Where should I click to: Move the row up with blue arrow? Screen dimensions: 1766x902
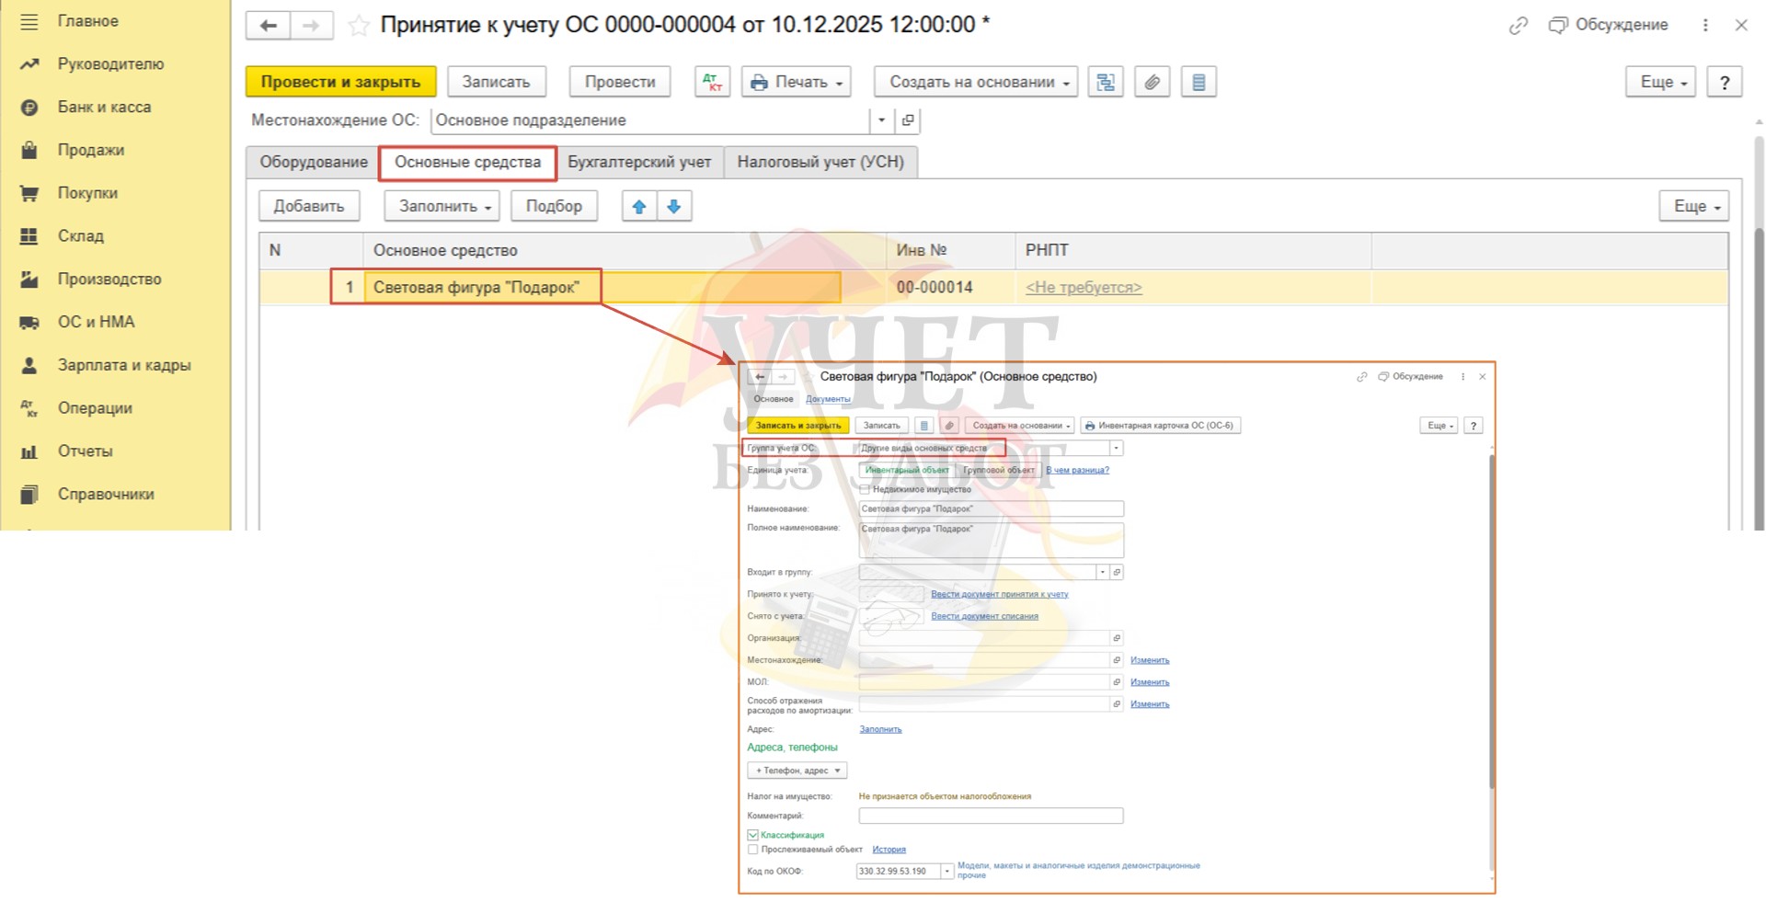tap(639, 206)
